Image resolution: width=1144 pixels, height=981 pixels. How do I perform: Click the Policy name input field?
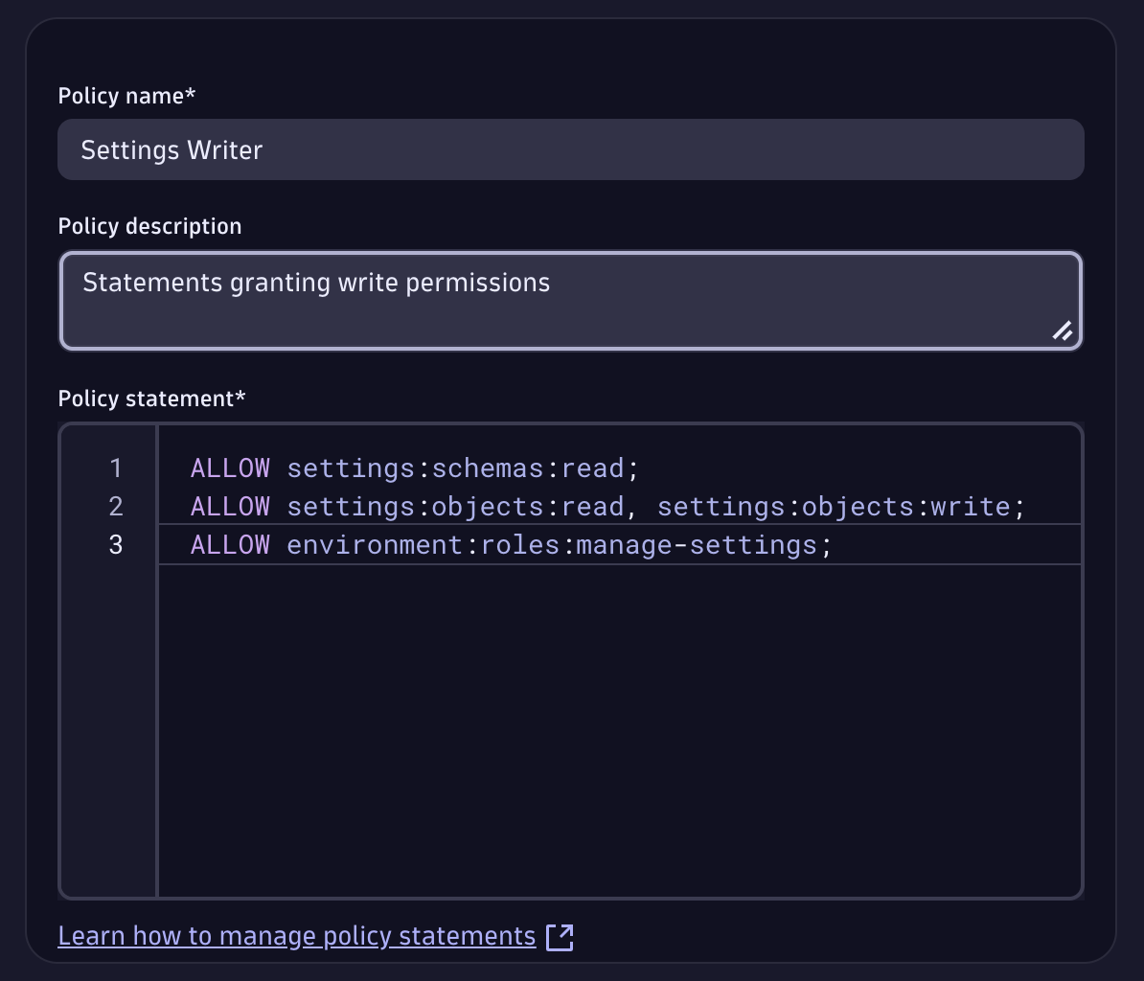(x=570, y=149)
